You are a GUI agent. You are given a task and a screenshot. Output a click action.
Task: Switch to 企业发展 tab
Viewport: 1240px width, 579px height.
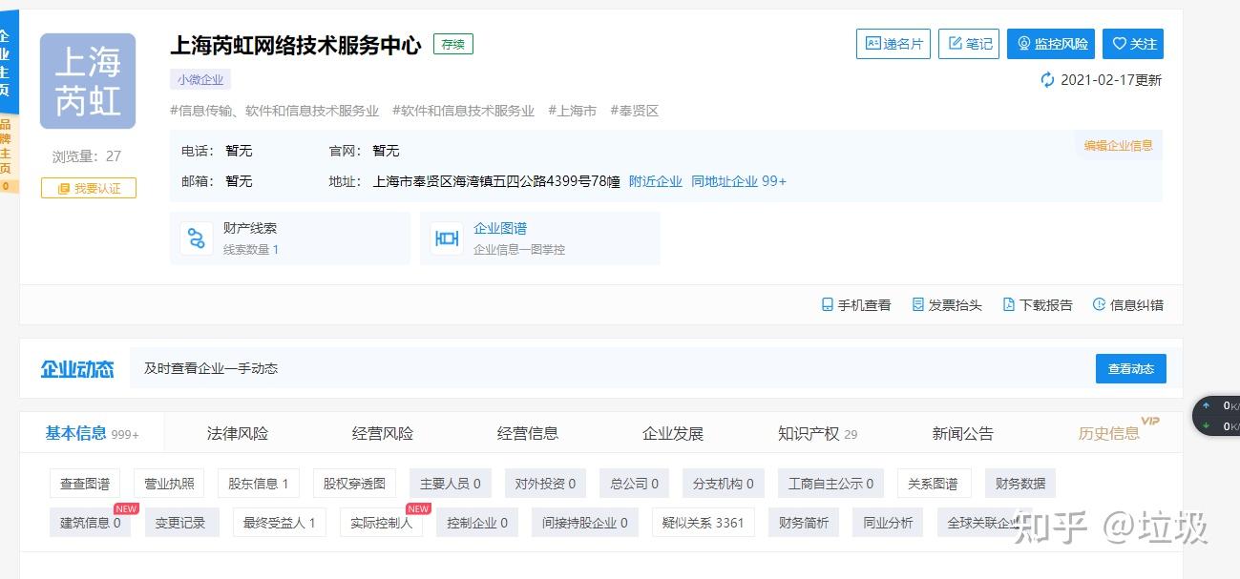673,433
